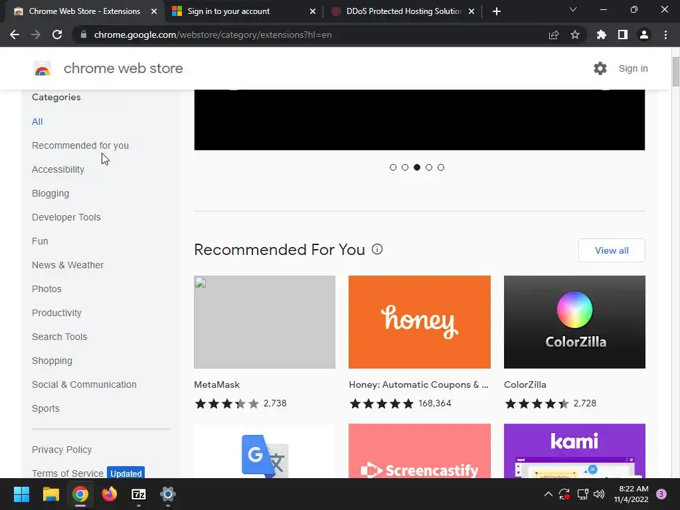This screenshot has width=680, height=510.
Task: Select third carousel dot
Action: 417,167
